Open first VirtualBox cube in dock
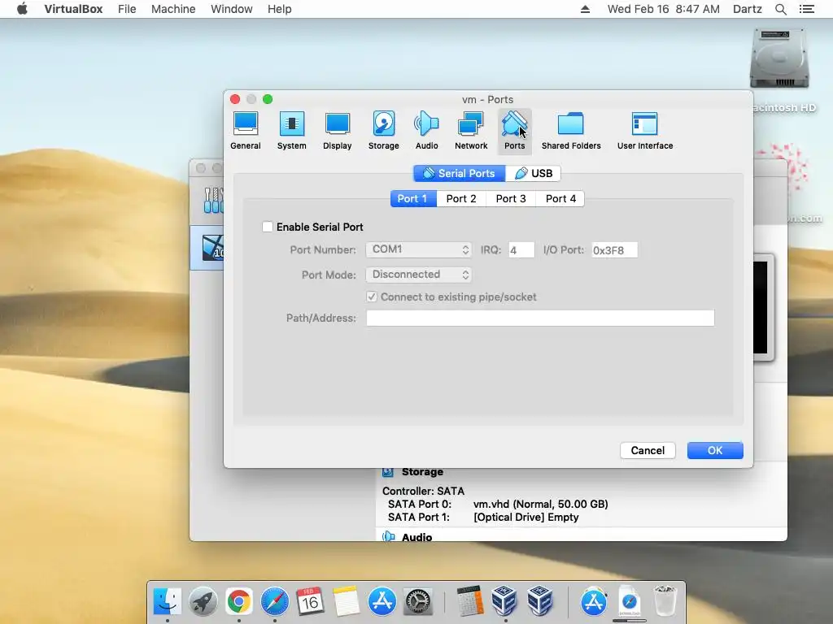833x624 pixels. click(504, 601)
